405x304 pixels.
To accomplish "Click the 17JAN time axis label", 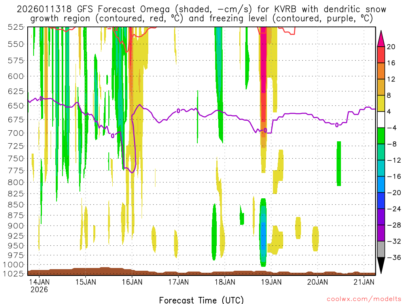I will pyautogui.click(x=178, y=282).
